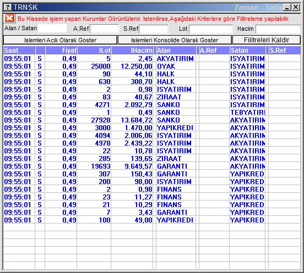Focus the A.Ref filter input

click(x=105, y=29)
